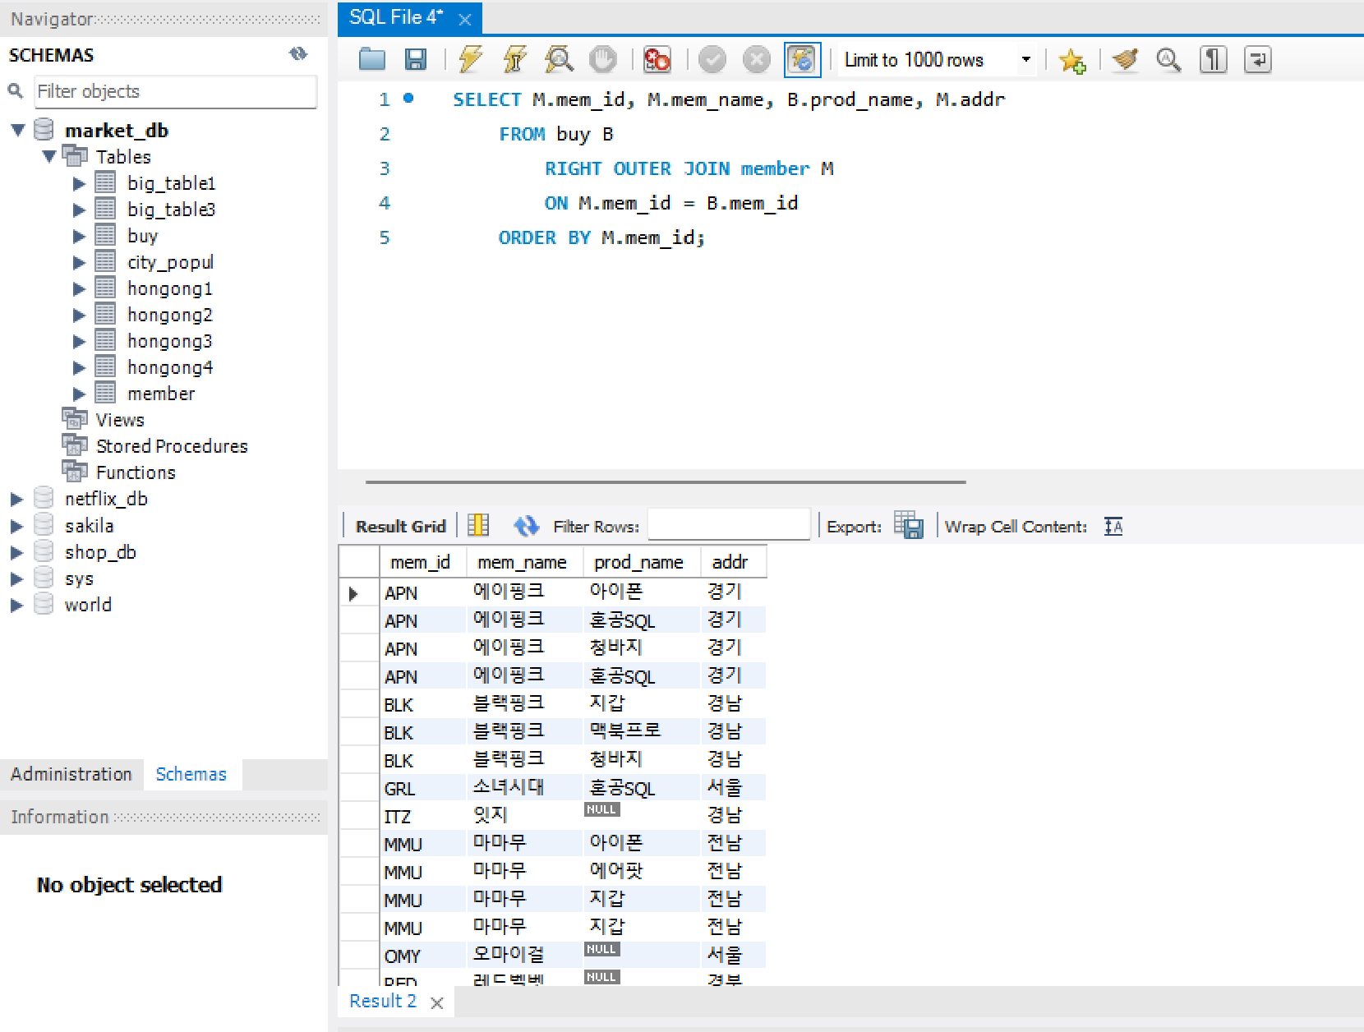Export result set to a file
This screenshot has height=1032, width=1364.
pyautogui.click(x=909, y=525)
